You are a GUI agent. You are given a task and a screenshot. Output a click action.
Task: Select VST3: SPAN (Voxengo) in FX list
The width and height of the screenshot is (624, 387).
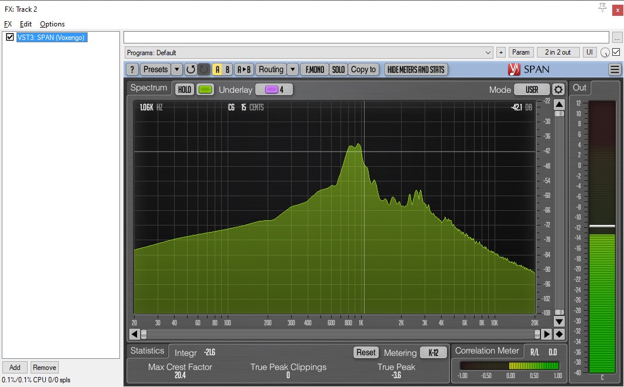pos(51,38)
